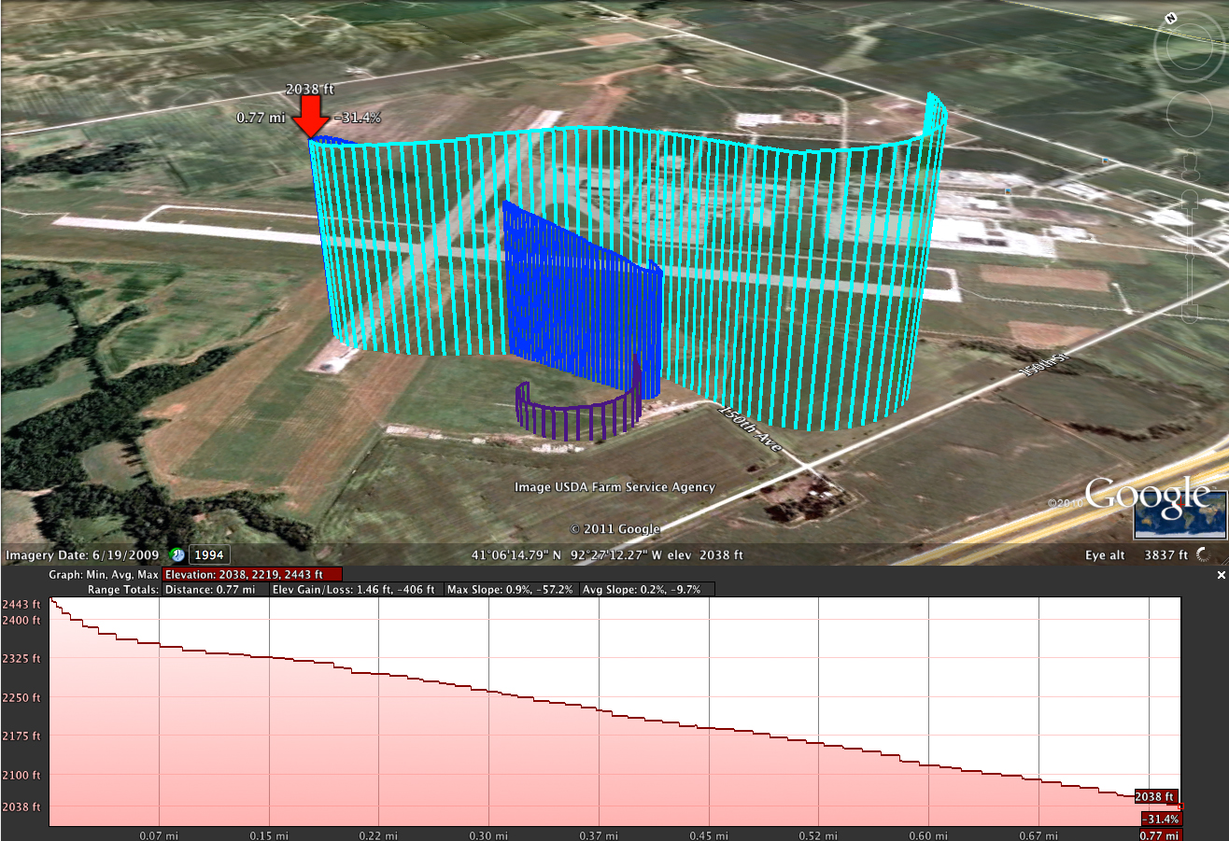
Task: Click the 1994 historical imagery button
Action: [x=209, y=554]
